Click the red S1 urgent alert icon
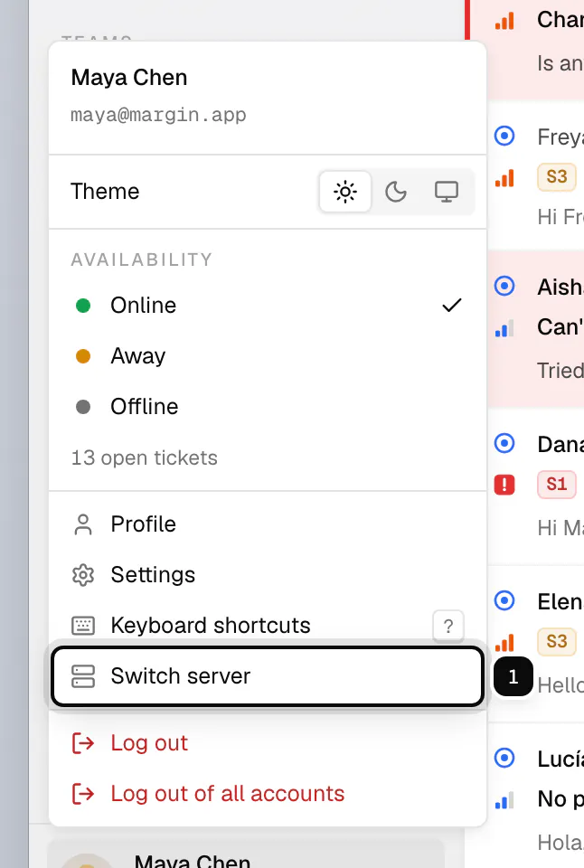This screenshot has width=584, height=868. [504, 485]
